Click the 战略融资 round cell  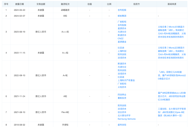65,10
